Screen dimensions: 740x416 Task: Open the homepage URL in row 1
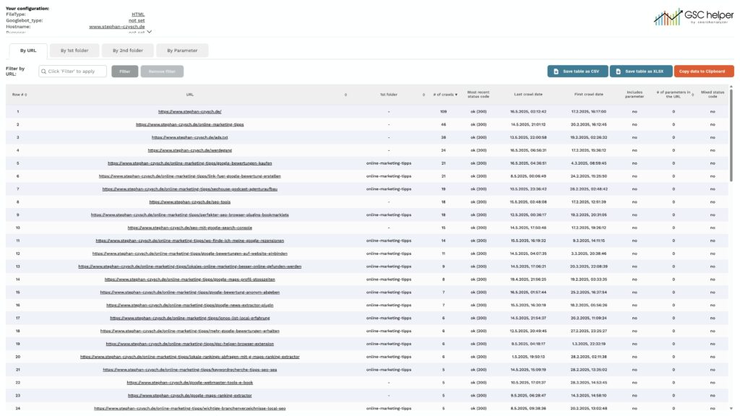coord(190,112)
